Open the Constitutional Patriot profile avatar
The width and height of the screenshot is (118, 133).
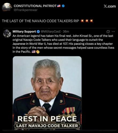pyautogui.click(x=7, y=7)
